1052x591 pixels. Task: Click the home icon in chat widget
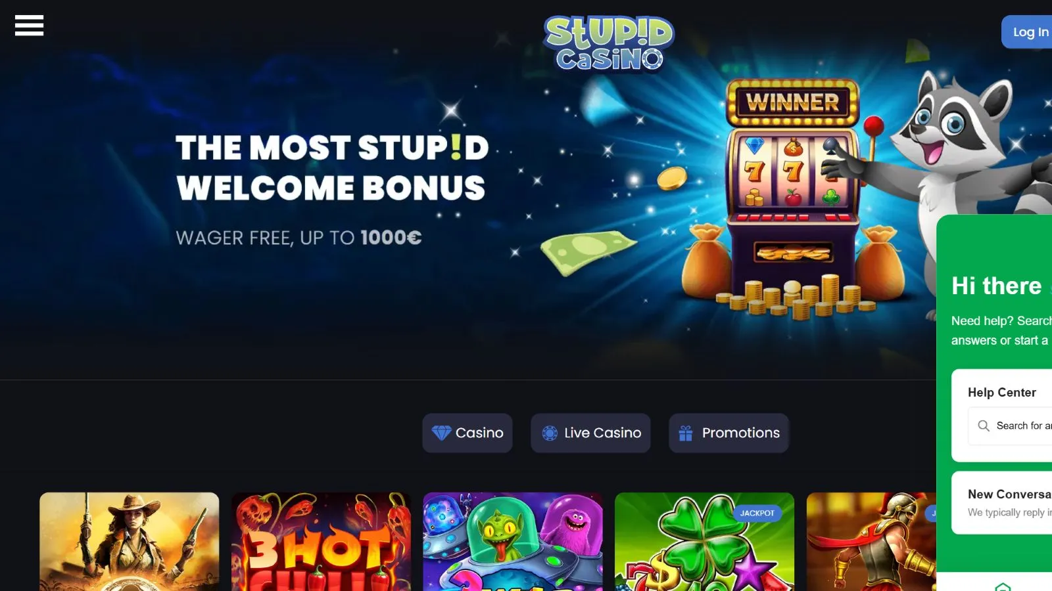tap(1003, 586)
